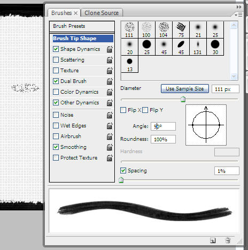Image resolution: width=248 pixels, height=250 pixels.
Task: Click the Spacing slider handle
Action: pyautogui.click(x=121, y=180)
